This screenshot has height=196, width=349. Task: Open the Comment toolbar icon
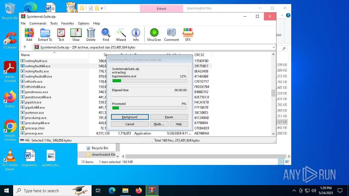point(172,35)
